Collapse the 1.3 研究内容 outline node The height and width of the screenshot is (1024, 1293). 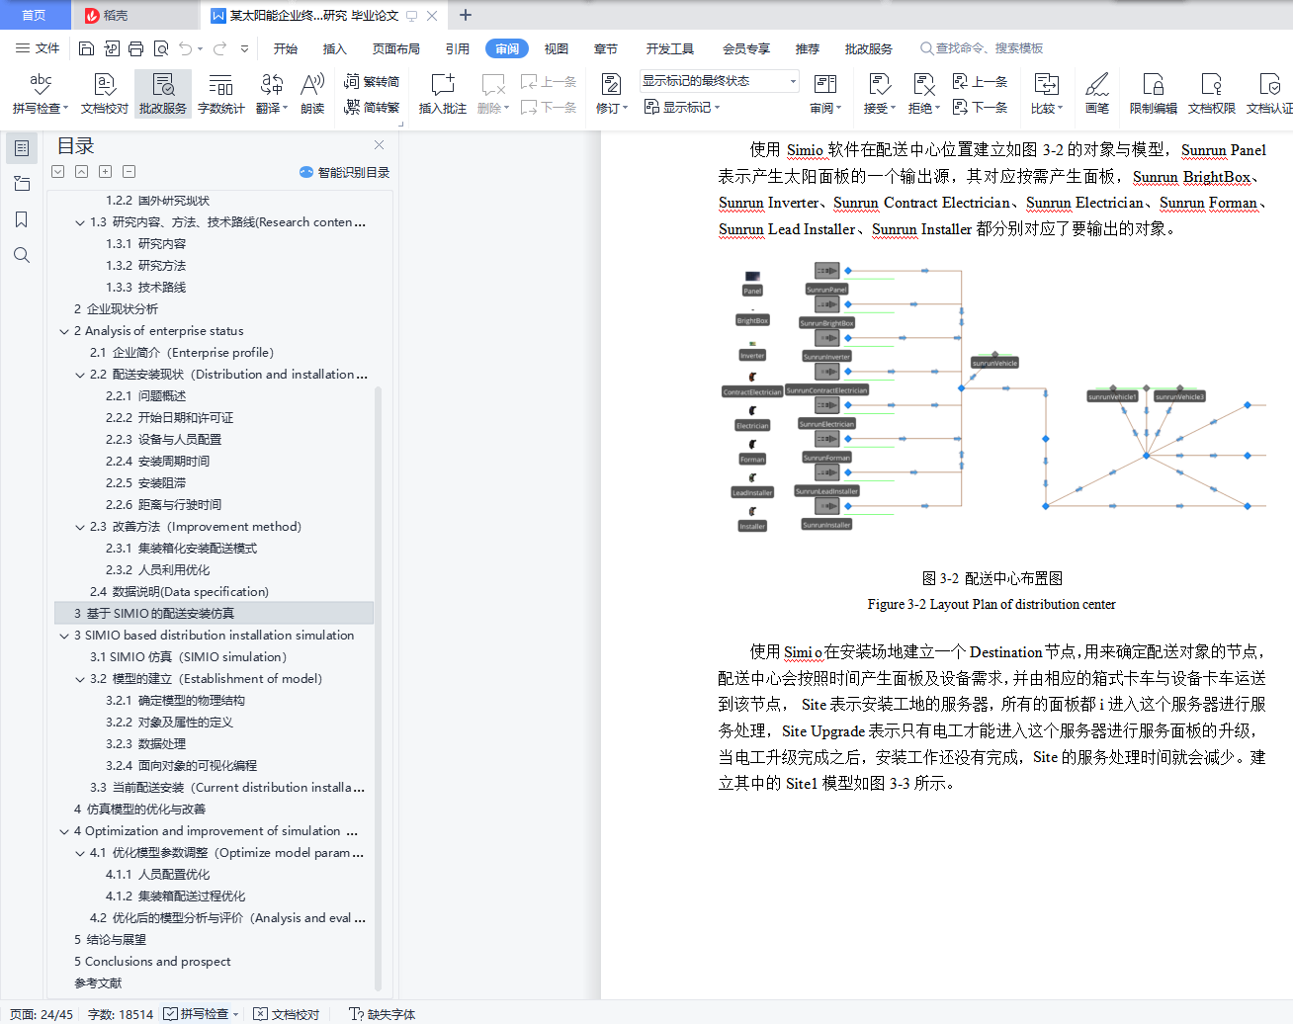tap(80, 222)
